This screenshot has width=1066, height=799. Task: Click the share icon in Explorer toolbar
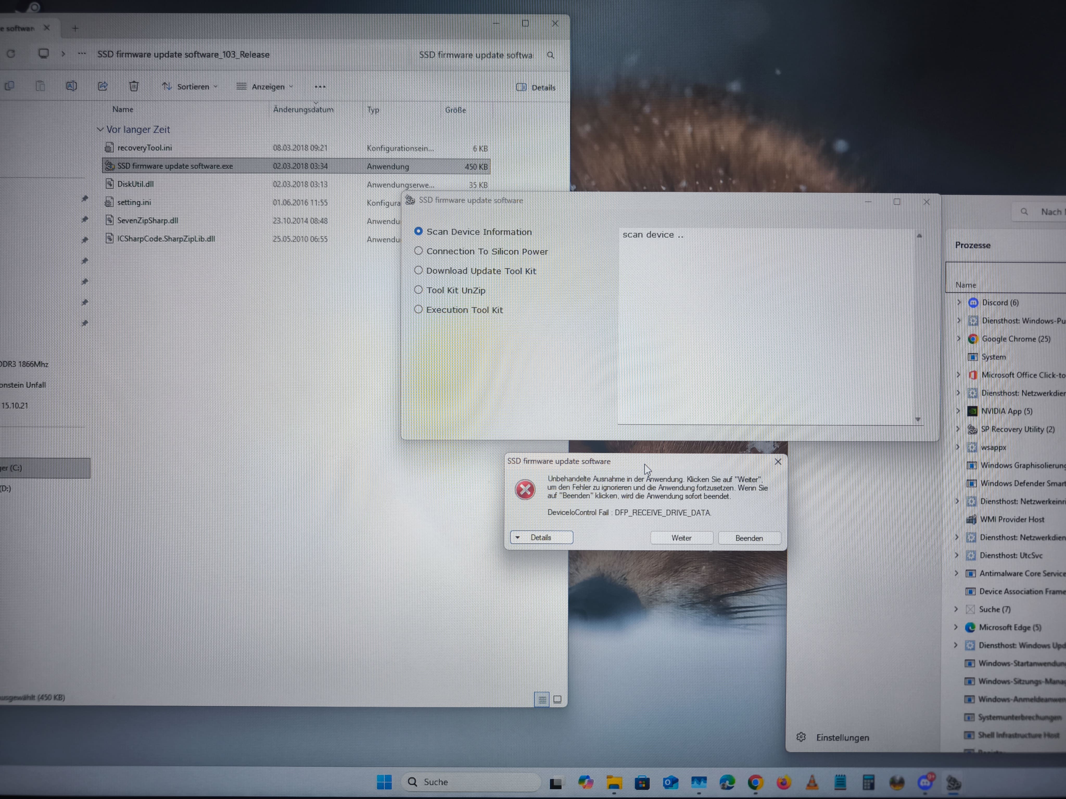(x=103, y=86)
